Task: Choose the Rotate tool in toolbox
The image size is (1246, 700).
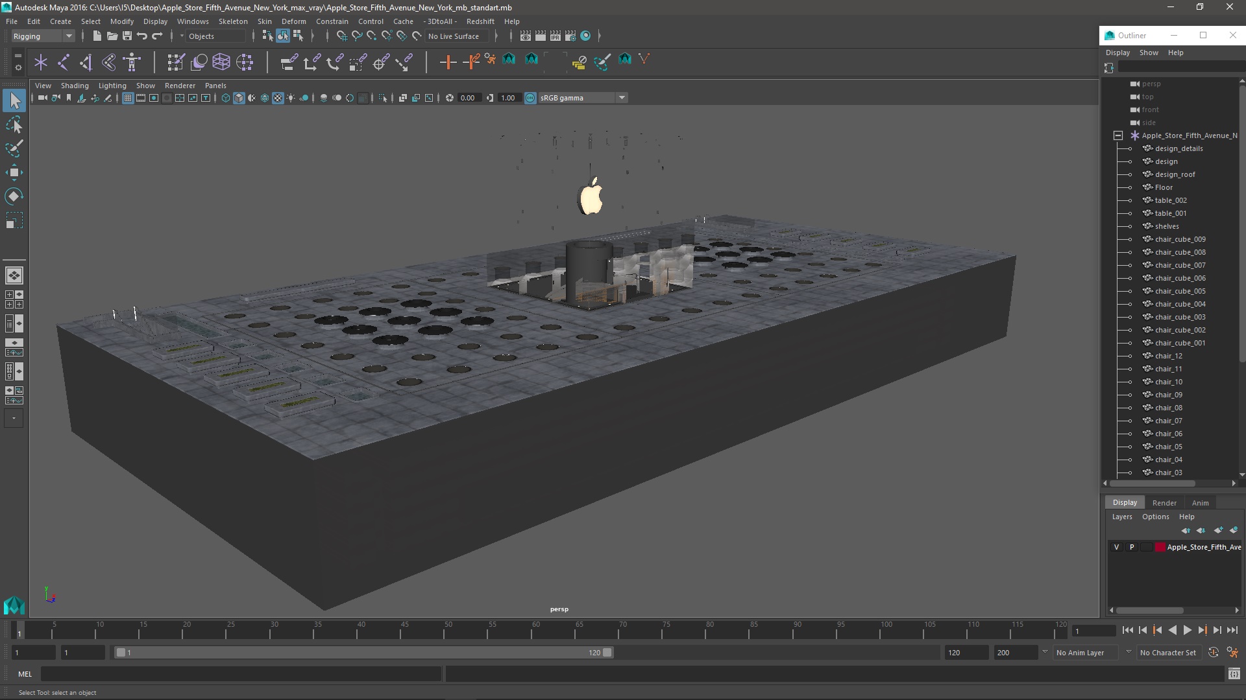Action: point(14,196)
